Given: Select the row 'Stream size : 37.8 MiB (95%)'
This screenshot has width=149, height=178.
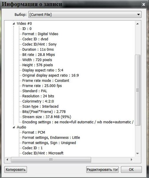Looking at the screenshot, I should [47, 117].
